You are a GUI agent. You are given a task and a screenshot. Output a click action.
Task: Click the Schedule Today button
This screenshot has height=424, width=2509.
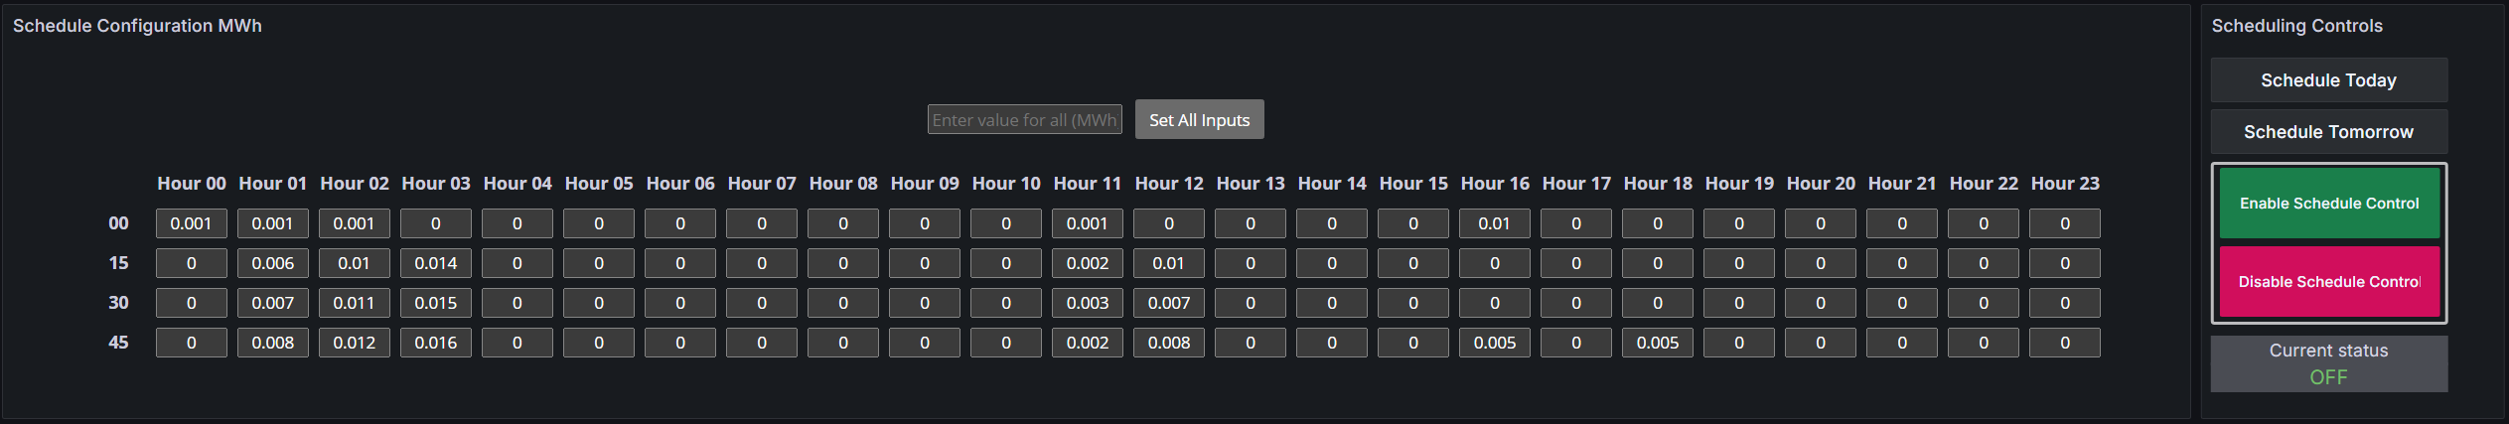(2328, 80)
